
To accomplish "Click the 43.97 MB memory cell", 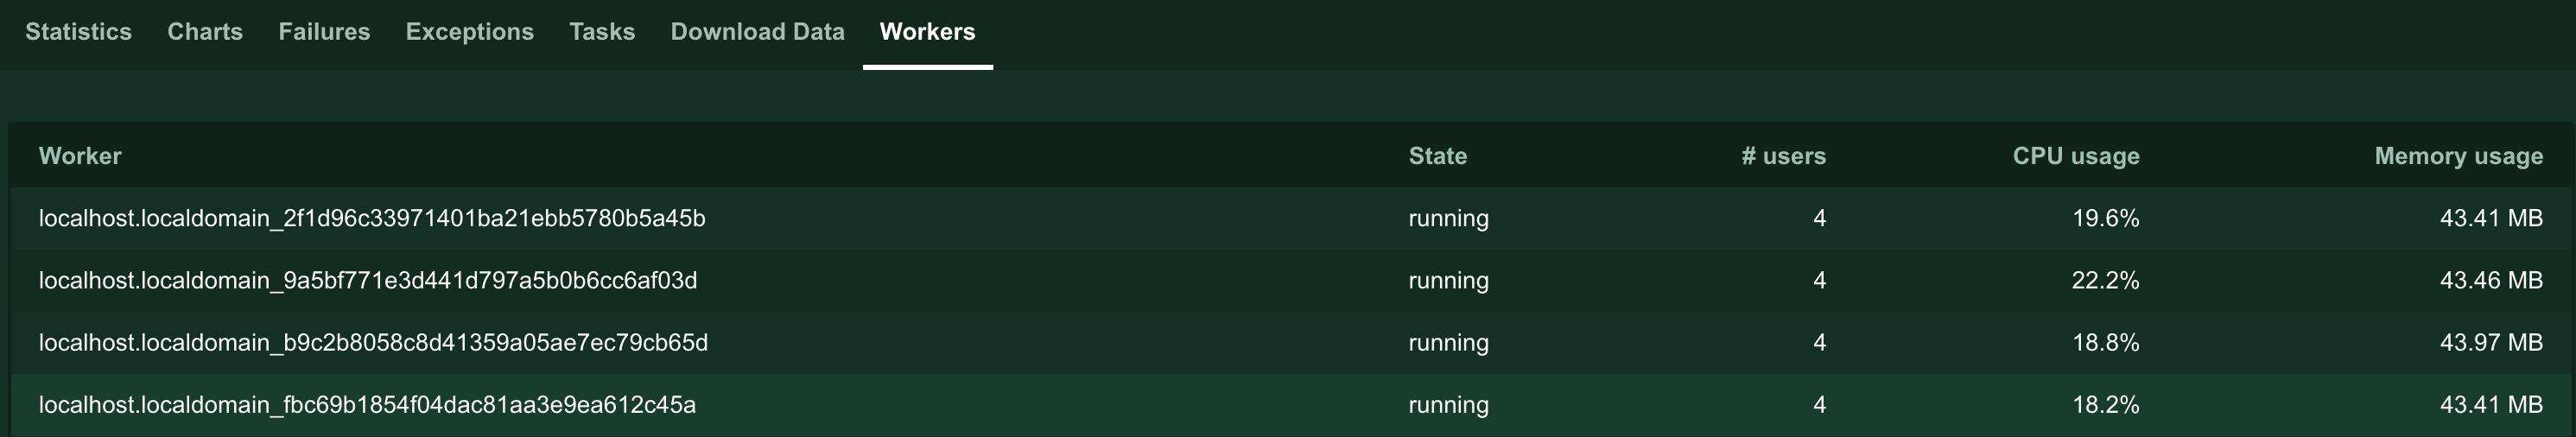I will [x=2491, y=342].
